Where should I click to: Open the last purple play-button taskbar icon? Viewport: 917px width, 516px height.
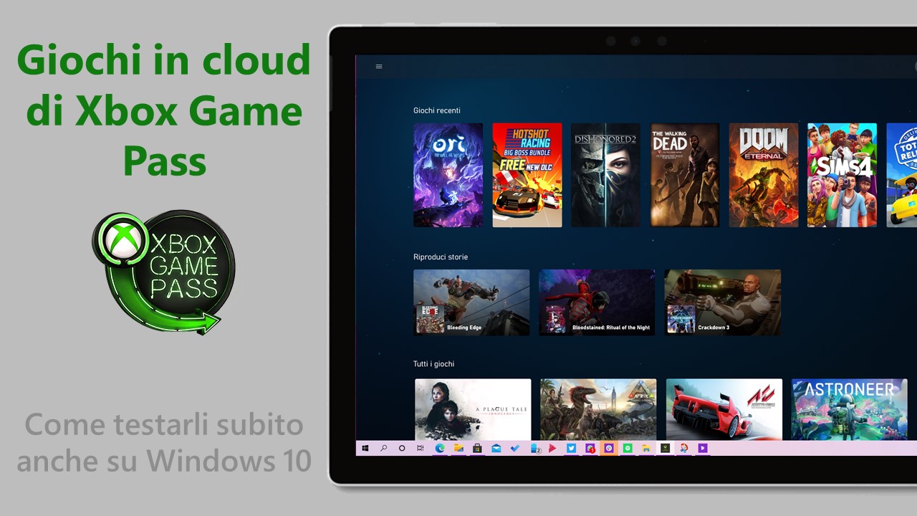tap(703, 448)
